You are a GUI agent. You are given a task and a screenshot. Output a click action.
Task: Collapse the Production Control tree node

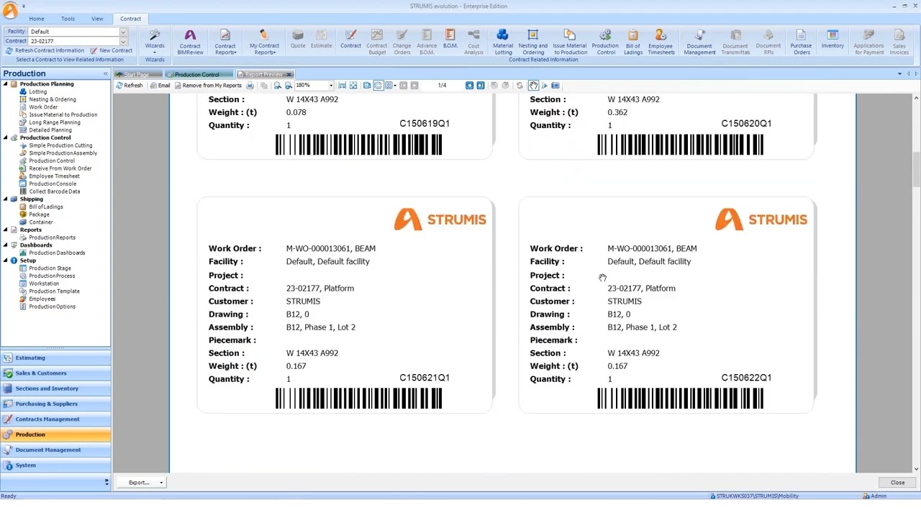point(5,137)
